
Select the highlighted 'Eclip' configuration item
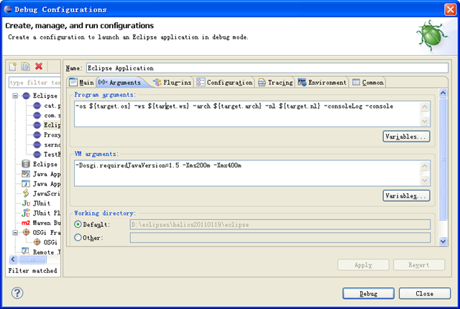click(x=52, y=125)
